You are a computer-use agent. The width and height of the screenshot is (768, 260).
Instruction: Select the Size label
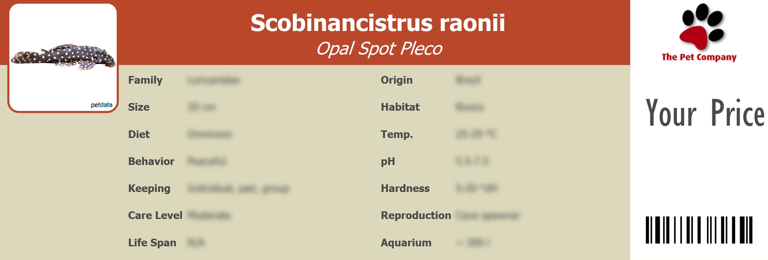pyautogui.click(x=139, y=107)
